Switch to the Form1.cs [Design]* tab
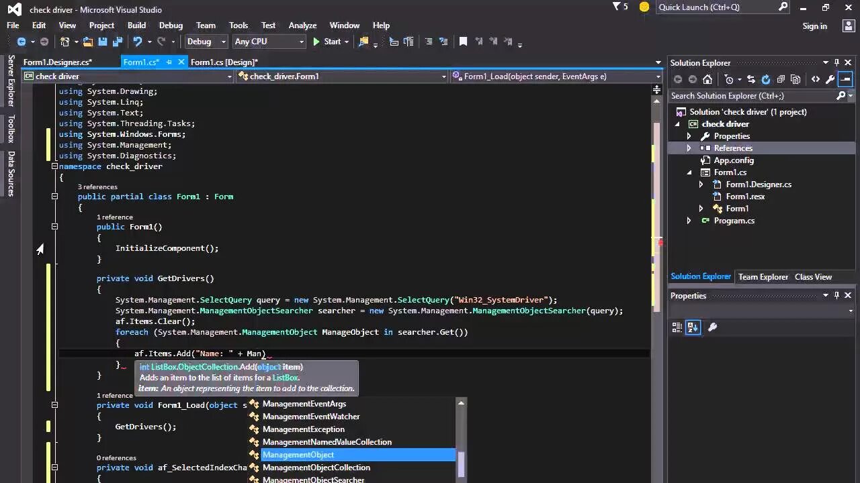This screenshot has height=483, width=860. (x=224, y=62)
